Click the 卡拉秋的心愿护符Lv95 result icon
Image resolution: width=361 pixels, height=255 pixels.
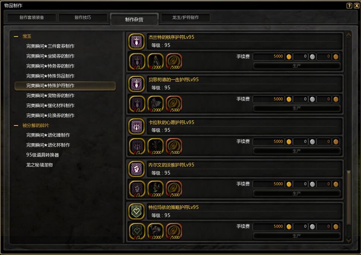click(x=136, y=127)
